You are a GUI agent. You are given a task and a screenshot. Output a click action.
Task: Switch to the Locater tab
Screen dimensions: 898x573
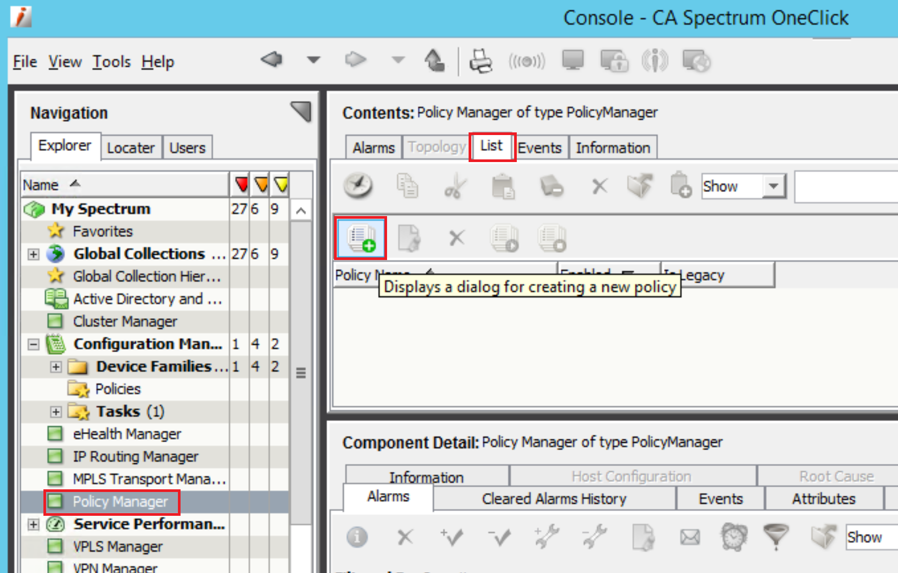pyautogui.click(x=131, y=147)
